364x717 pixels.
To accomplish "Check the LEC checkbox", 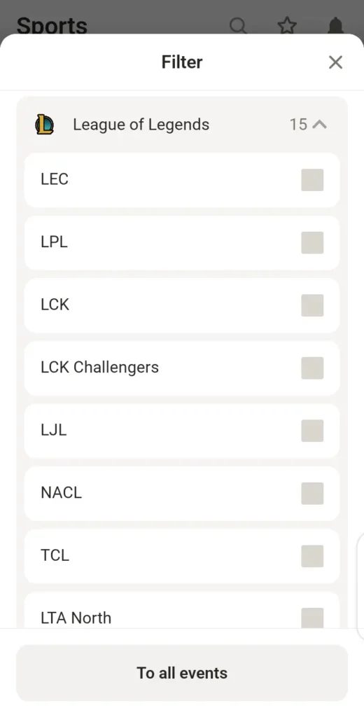I will pos(312,180).
